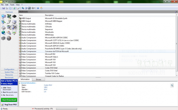
Task: Open the Edit menu
Action: pyautogui.click(x=7, y=5)
